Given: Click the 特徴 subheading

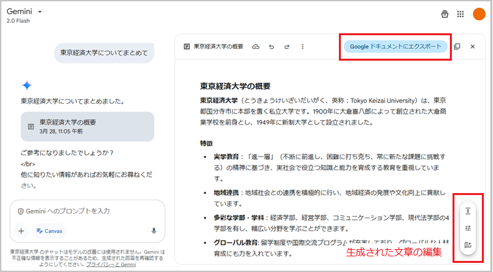Looking at the screenshot, I should click(206, 144).
